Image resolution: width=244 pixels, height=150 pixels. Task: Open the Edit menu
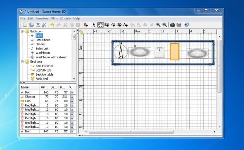pyautogui.click(x=30, y=18)
